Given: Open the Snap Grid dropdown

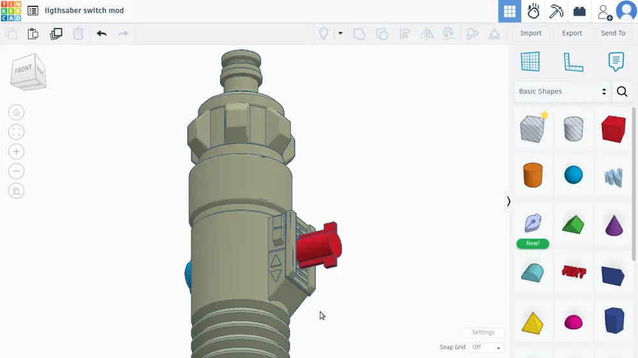Looking at the screenshot, I should [x=486, y=347].
